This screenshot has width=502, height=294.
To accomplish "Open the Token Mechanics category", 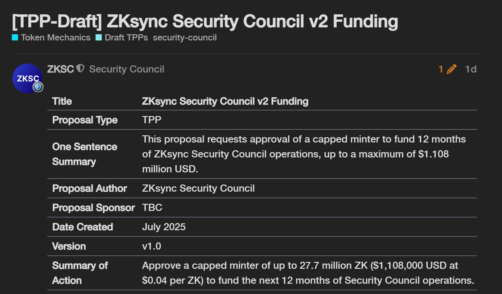I will point(55,38).
